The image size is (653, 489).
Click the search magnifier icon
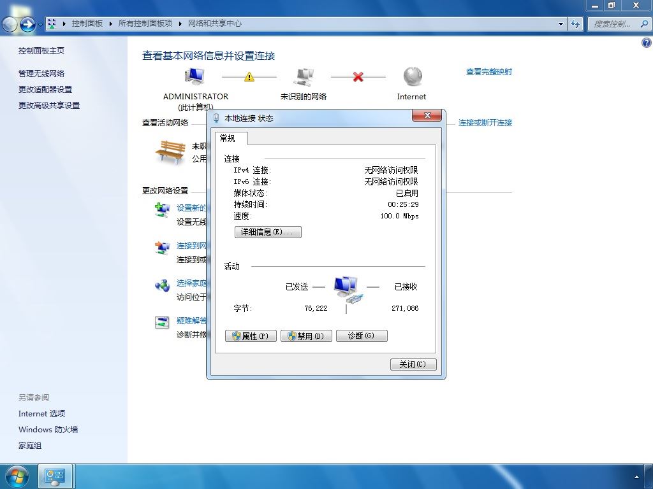click(x=644, y=24)
